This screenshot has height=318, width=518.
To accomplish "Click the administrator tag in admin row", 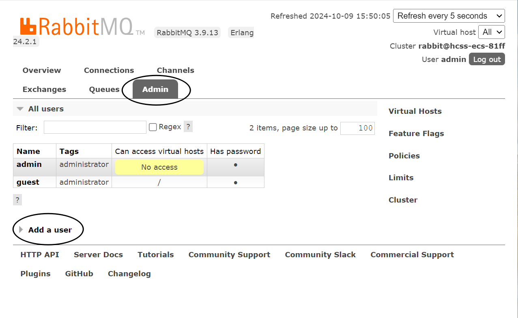I will click(84, 164).
